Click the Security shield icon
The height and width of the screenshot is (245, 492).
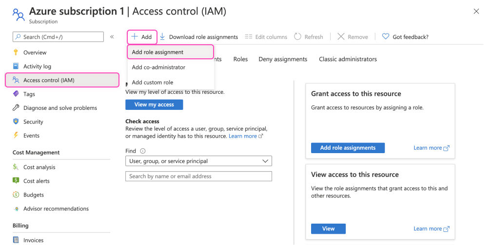tap(16, 122)
